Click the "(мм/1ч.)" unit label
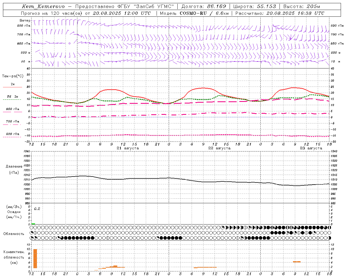This screenshot has height=276, width=345. point(14,217)
